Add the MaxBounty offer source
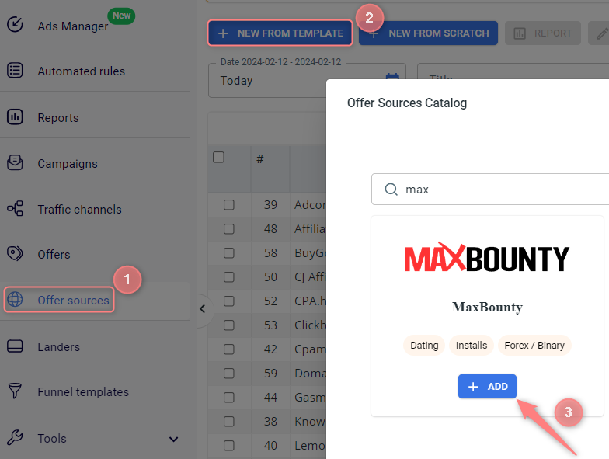The image size is (609, 459). click(x=487, y=387)
